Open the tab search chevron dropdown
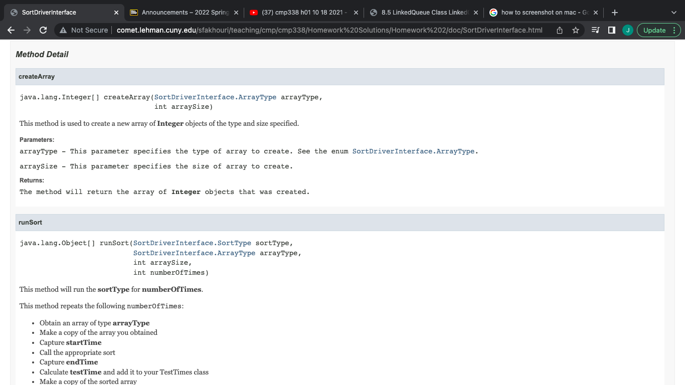Screen dimensions: 685x385 pos(674,12)
